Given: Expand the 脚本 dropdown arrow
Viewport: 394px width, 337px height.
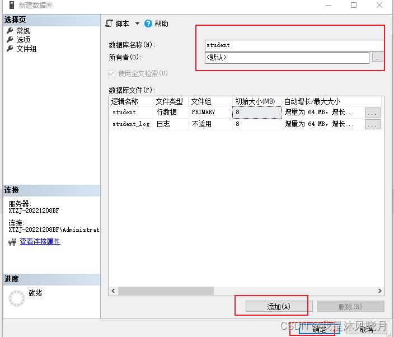Looking at the screenshot, I should [x=137, y=24].
